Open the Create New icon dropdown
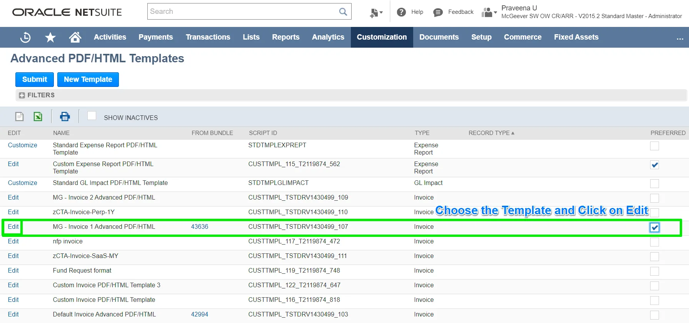This screenshot has height=323, width=689. pos(376,13)
